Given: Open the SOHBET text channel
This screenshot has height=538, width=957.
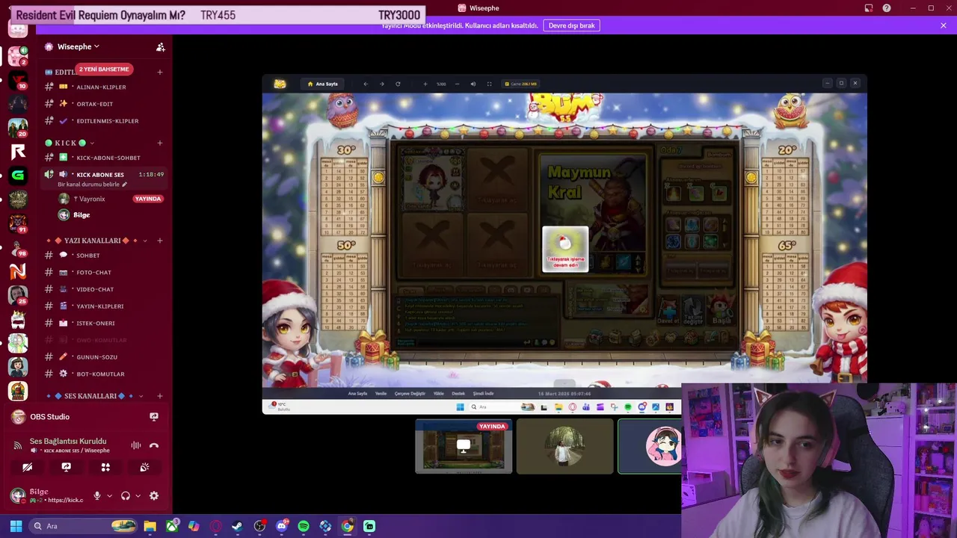Looking at the screenshot, I should click(105, 256).
